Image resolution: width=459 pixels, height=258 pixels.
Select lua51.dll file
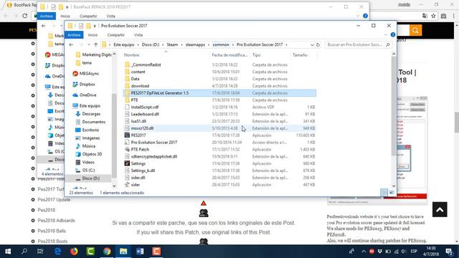(138, 121)
